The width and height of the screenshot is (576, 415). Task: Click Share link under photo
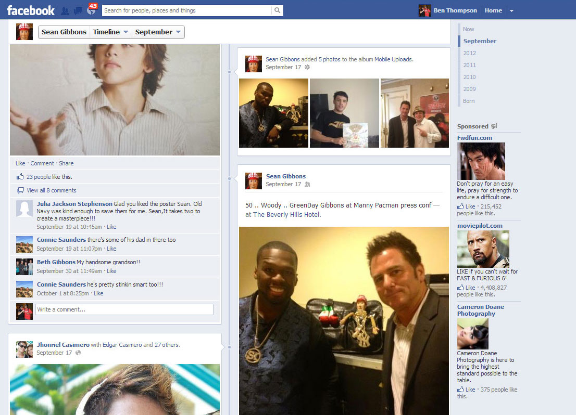pos(66,163)
